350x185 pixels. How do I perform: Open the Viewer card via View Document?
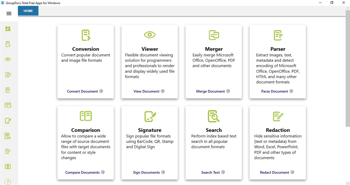point(149,91)
